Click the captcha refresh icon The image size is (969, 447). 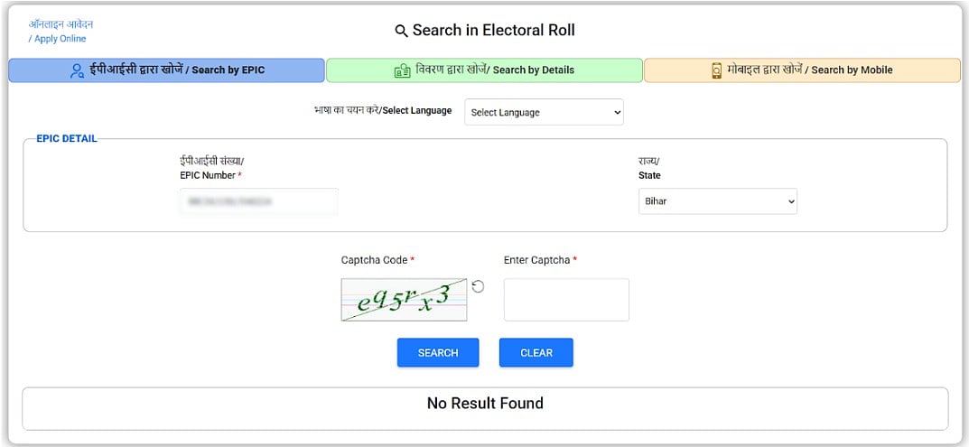(x=478, y=286)
